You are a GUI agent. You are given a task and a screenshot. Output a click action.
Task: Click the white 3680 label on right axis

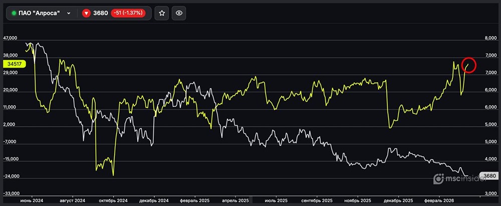click(x=488, y=175)
